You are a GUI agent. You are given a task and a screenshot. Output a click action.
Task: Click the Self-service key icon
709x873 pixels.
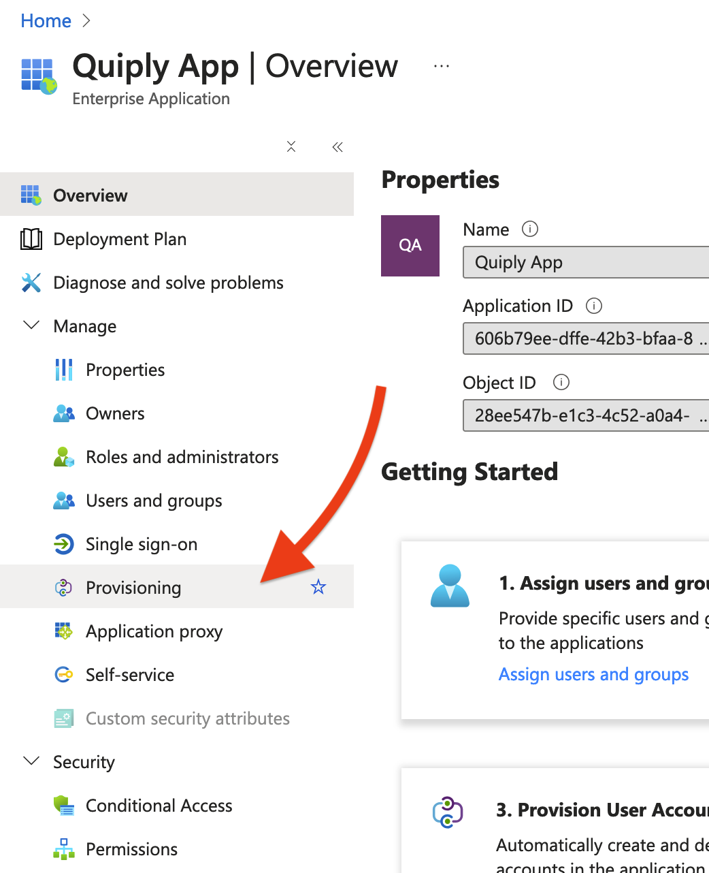point(64,675)
